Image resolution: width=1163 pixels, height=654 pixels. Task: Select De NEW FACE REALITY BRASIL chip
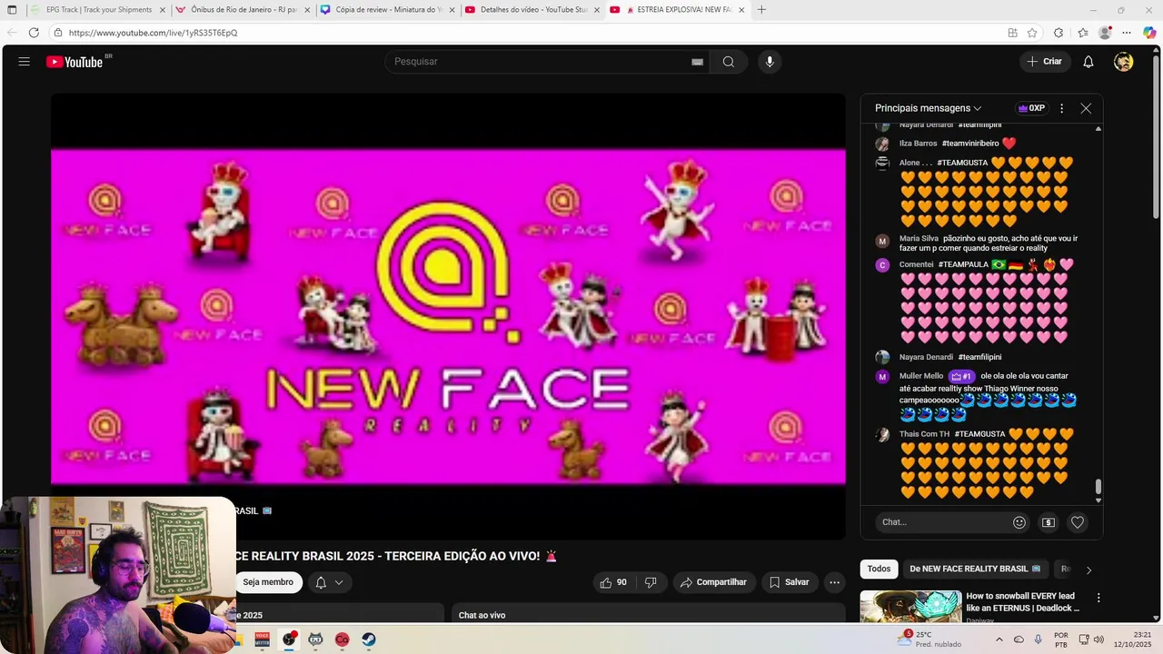coord(975,570)
